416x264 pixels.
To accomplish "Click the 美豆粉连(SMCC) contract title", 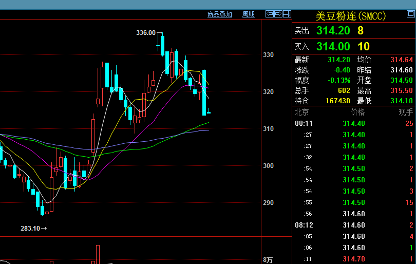I will pyautogui.click(x=351, y=16).
